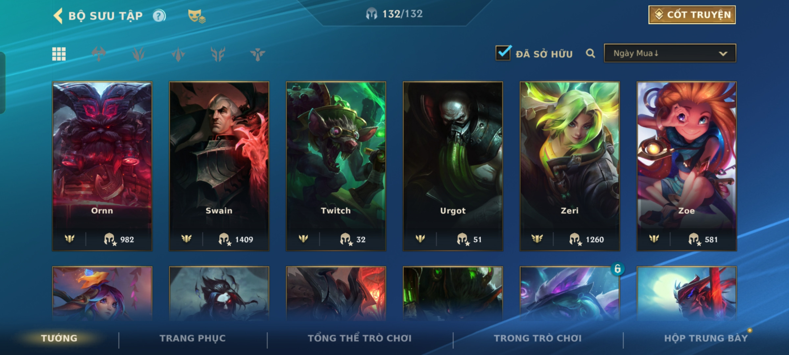Open the mask and coins icon

pos(196,16)
